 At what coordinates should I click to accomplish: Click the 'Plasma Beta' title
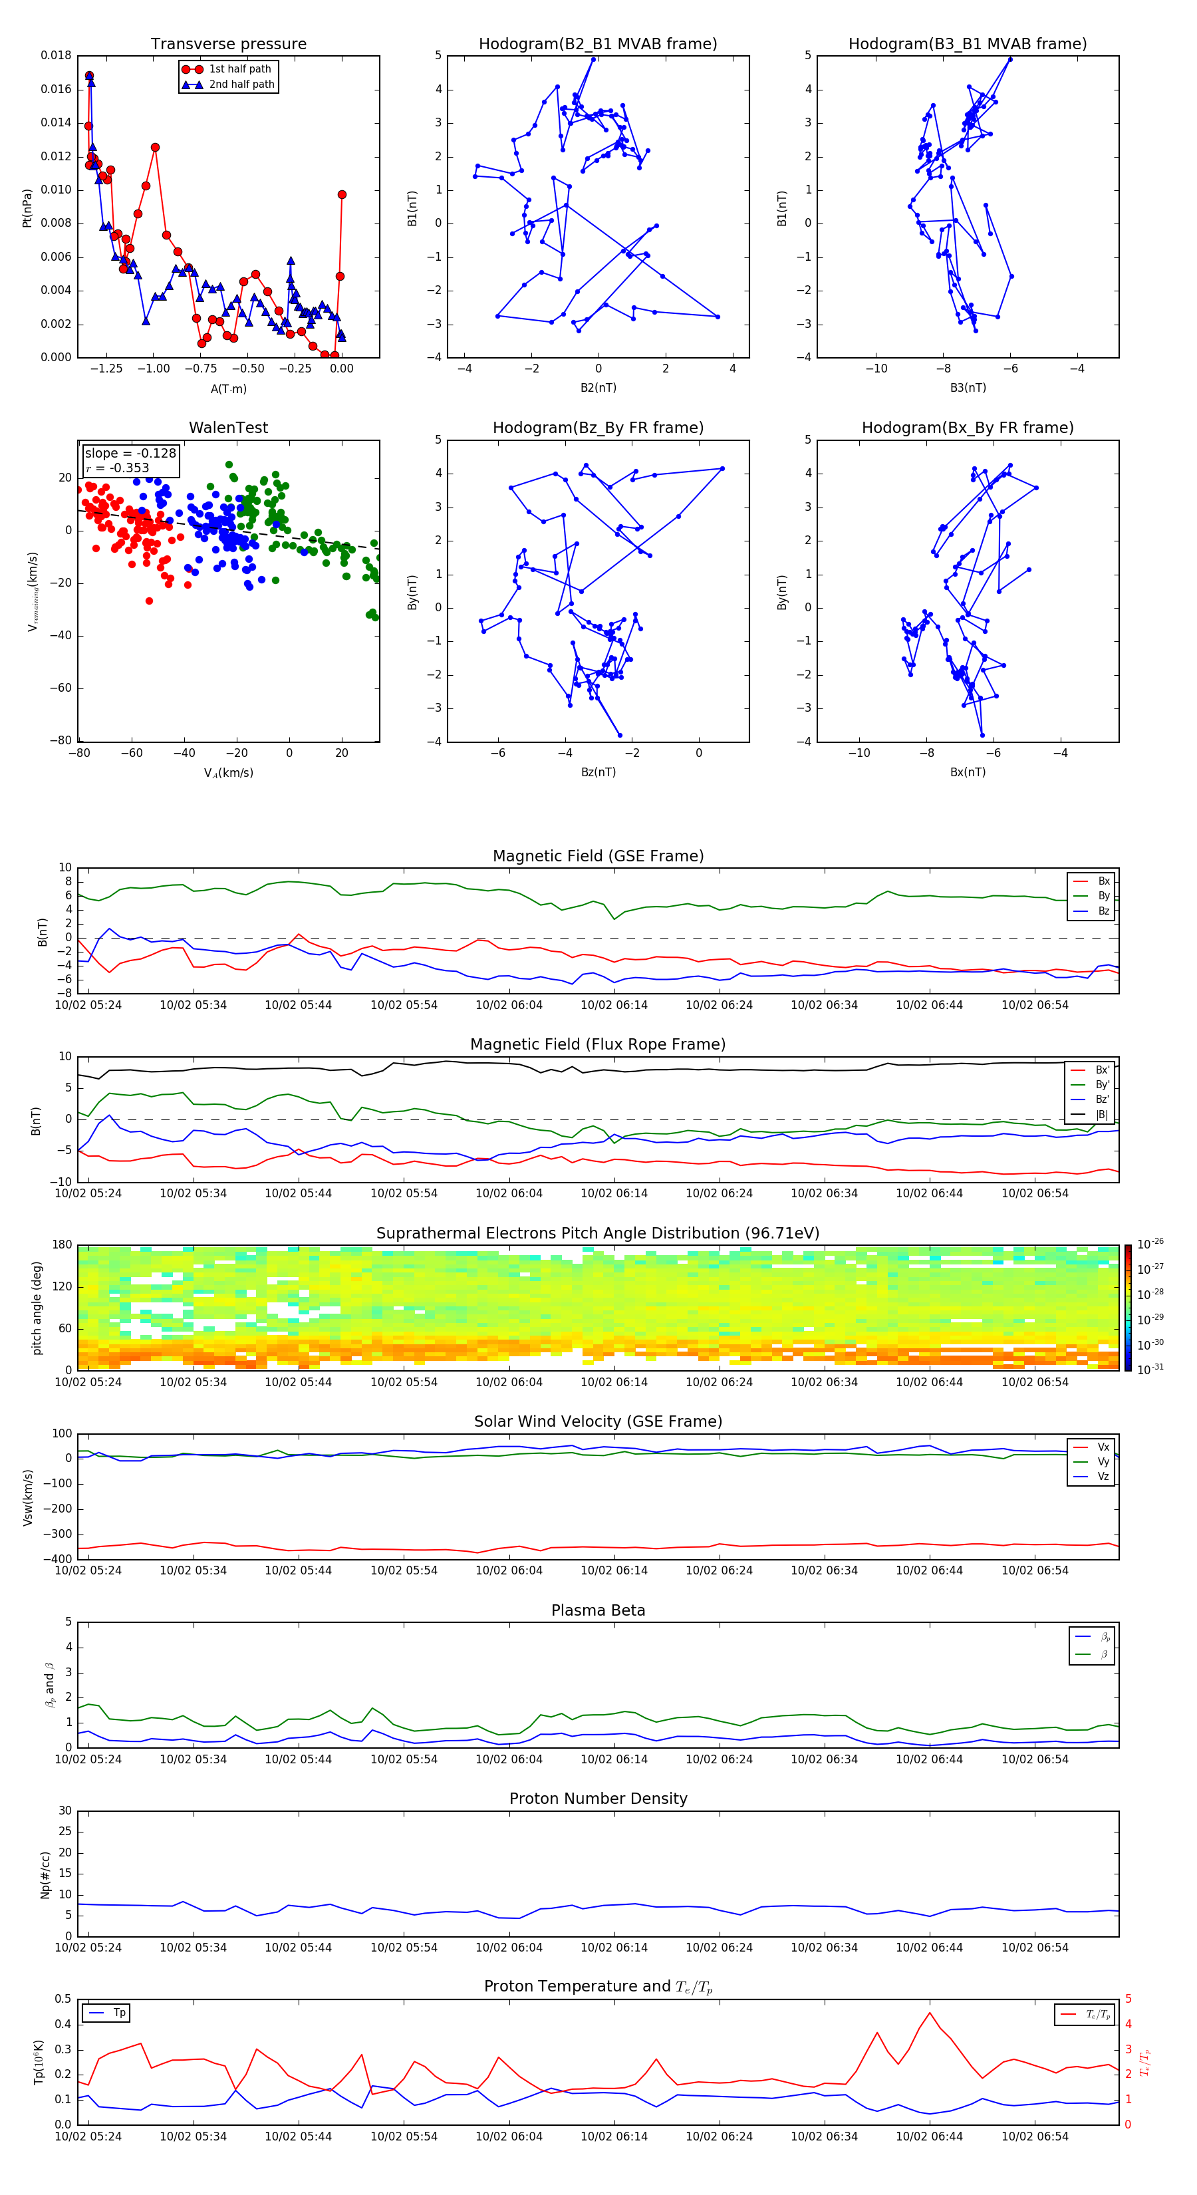tap(598, 1610)
